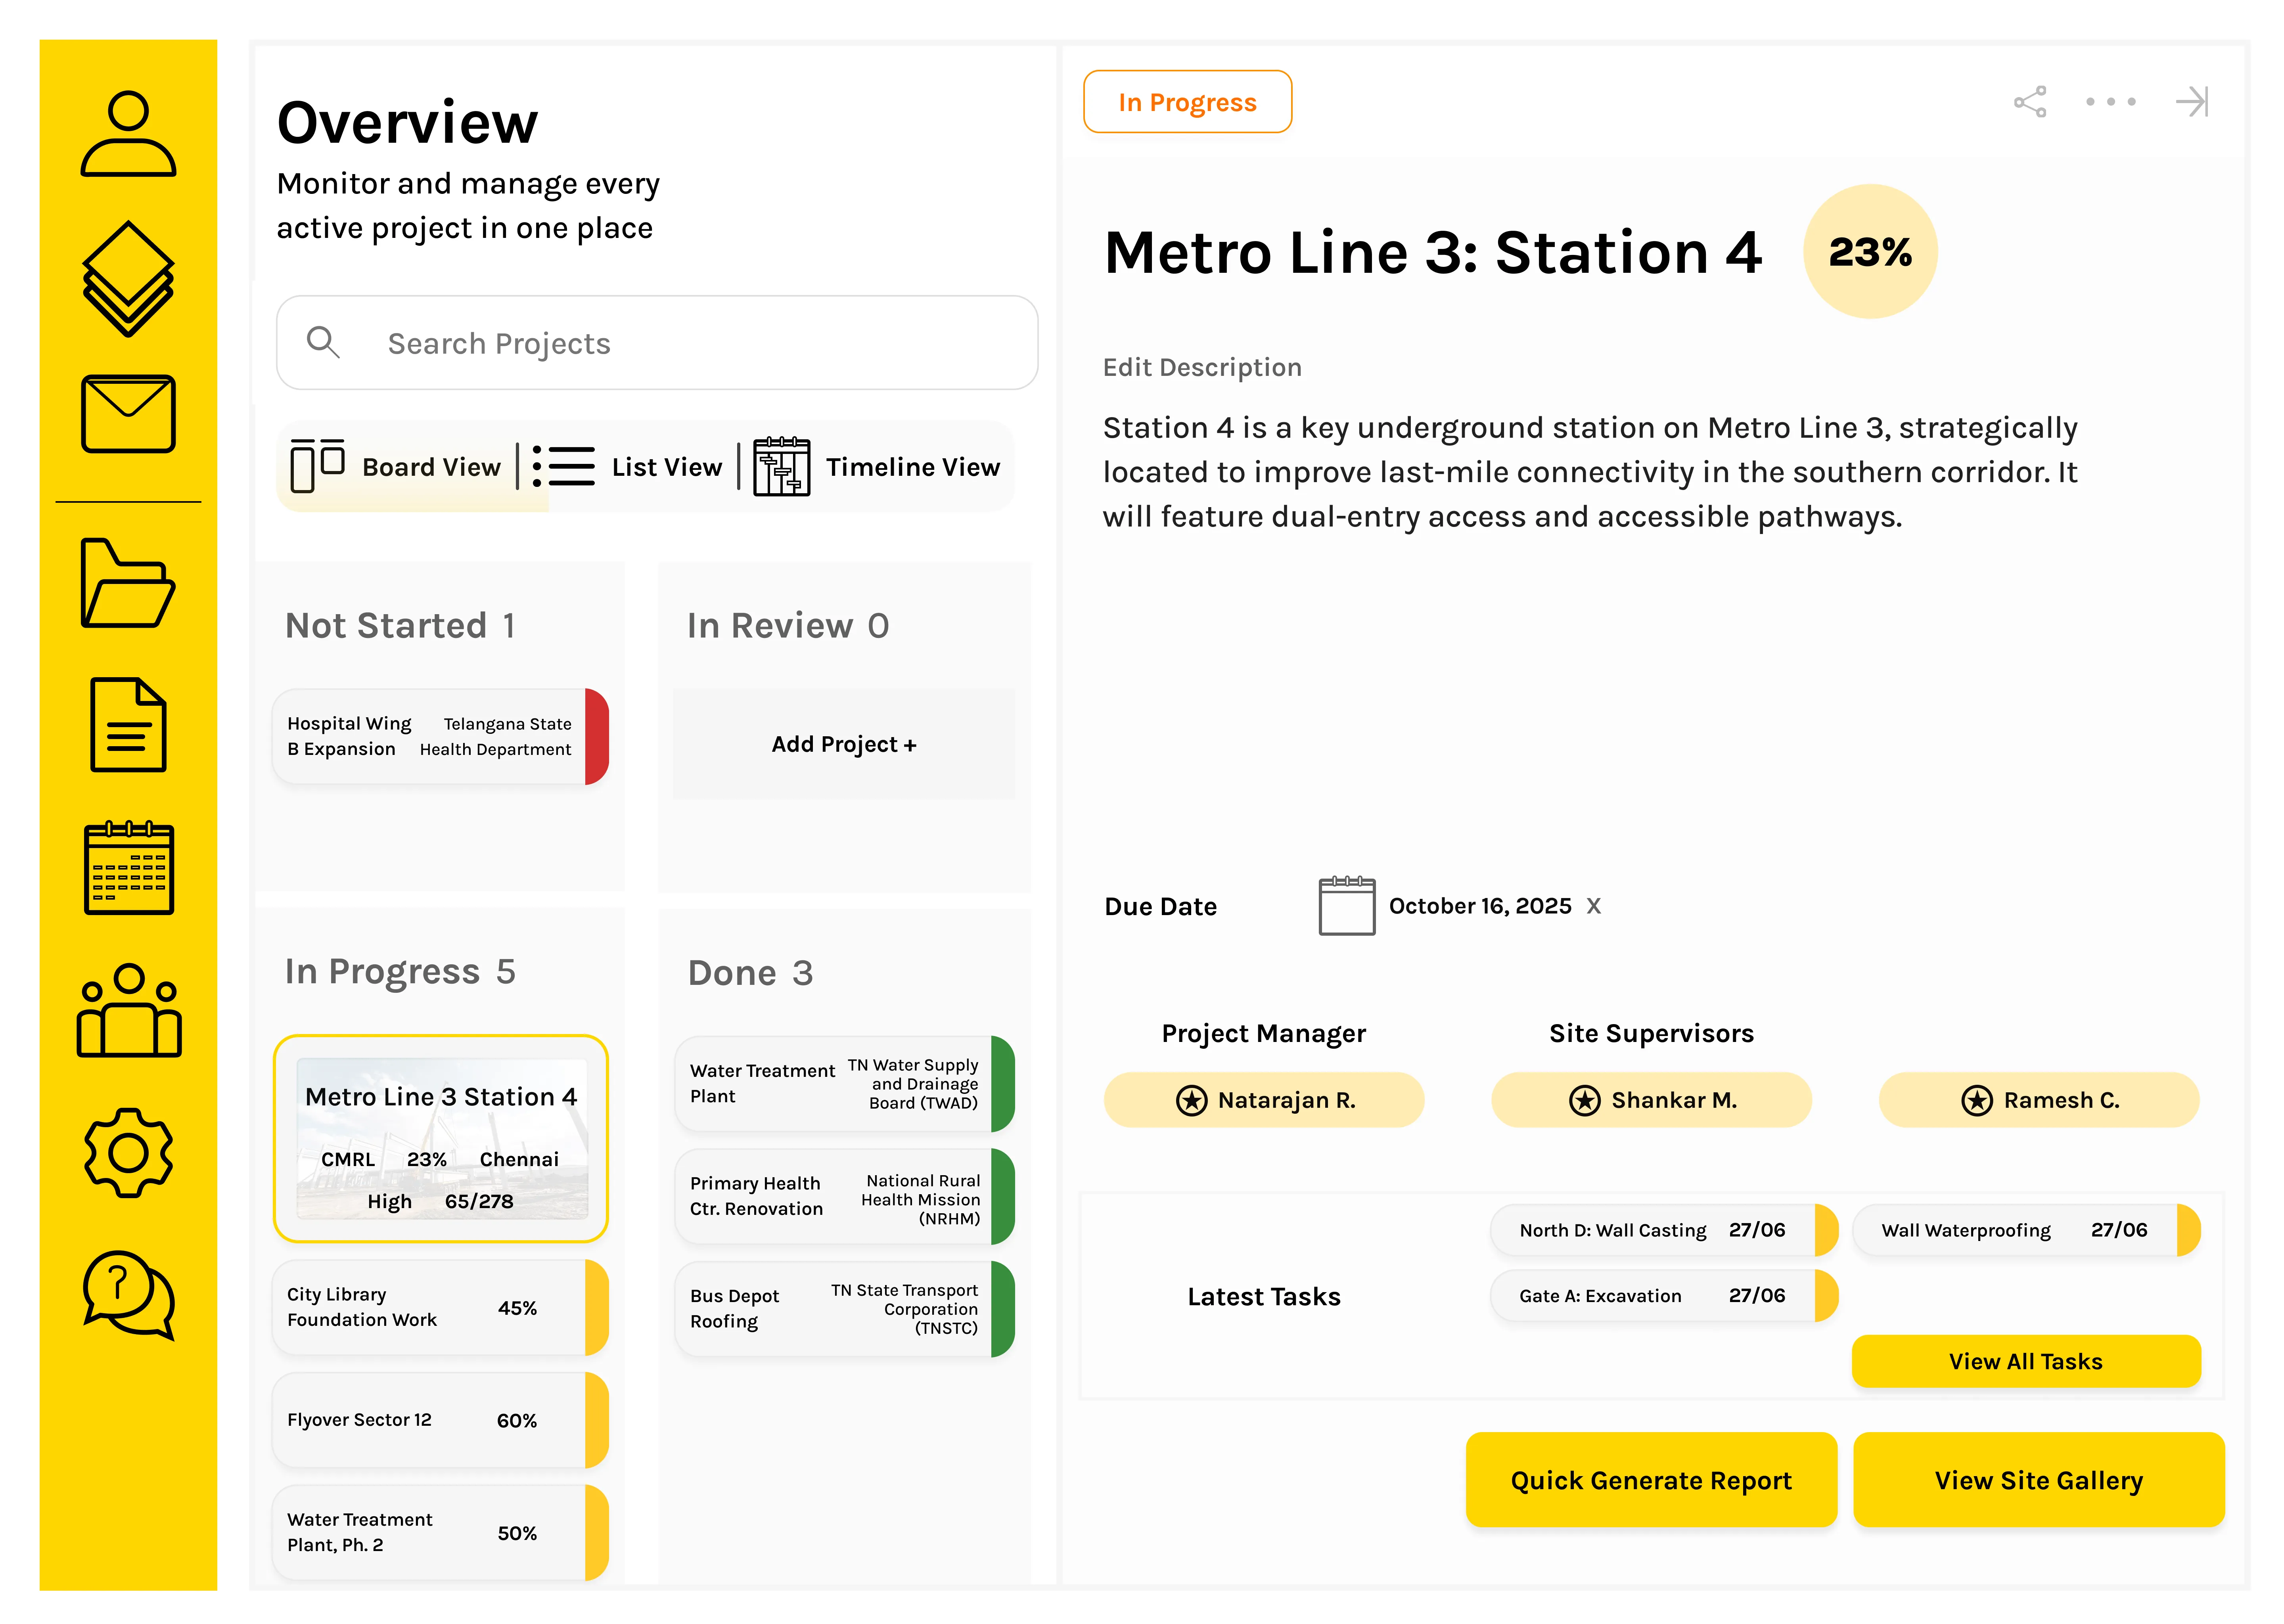
Task: Click Add Project + in In Review
Action: click(843, 744)
